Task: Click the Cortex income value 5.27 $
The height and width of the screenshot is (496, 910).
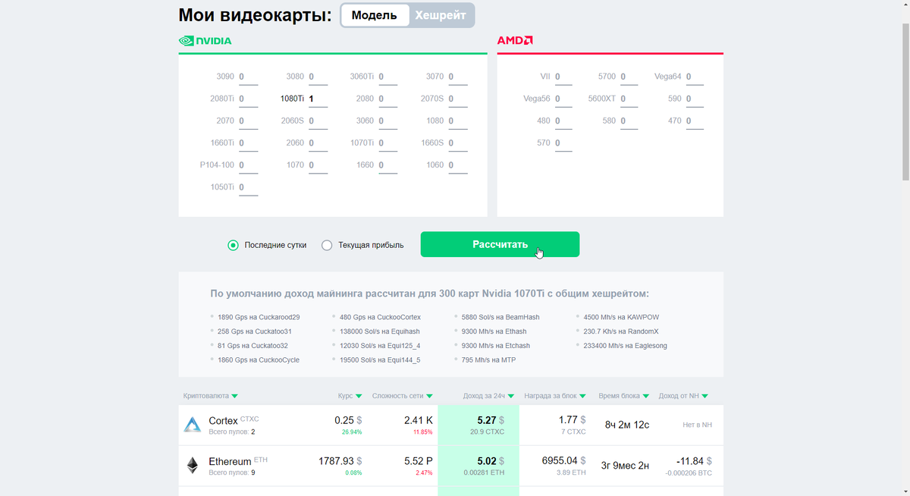Action: pyautogui.click(x=491, y=419)
